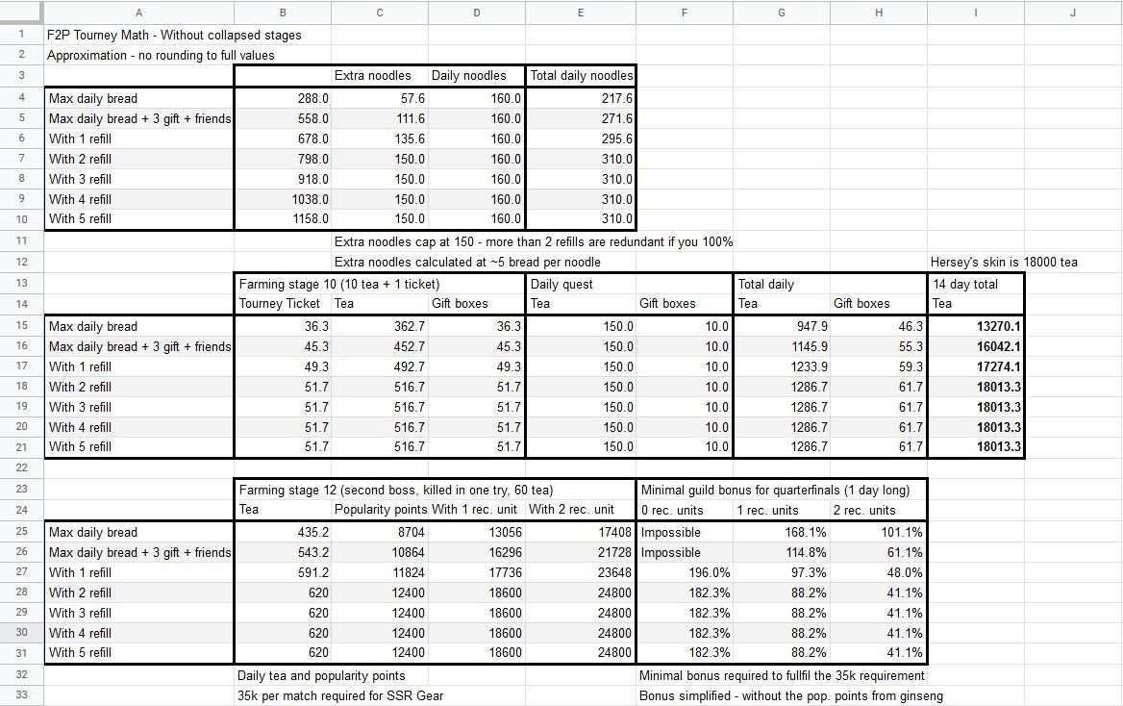Select column B header

coord(283,13)
